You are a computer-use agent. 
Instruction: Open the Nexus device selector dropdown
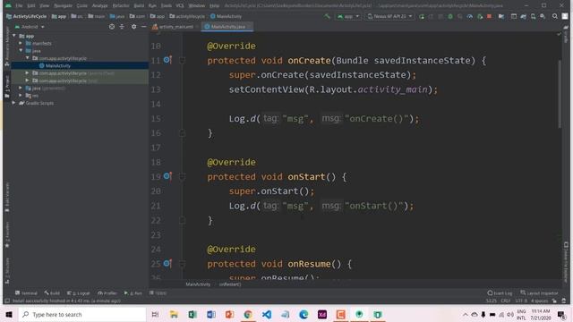(x=389, y=16)
